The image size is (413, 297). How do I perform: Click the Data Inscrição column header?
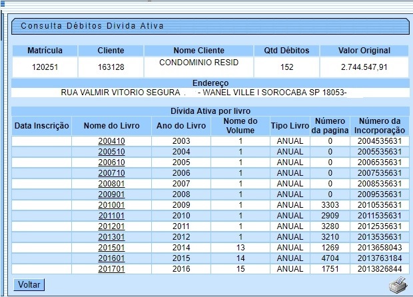click(x=42, y=126)
